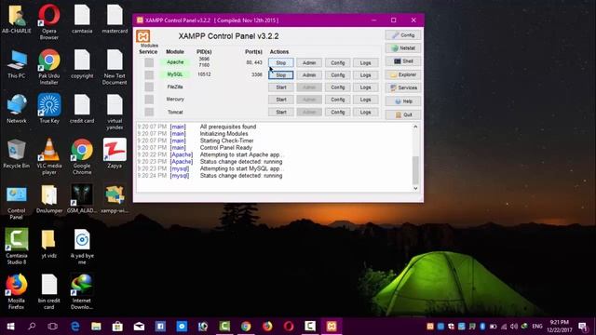Open the Microsoft Store taskbar icon
The image size is (596, 335).
pyautogui.click(x=117, y=327)
